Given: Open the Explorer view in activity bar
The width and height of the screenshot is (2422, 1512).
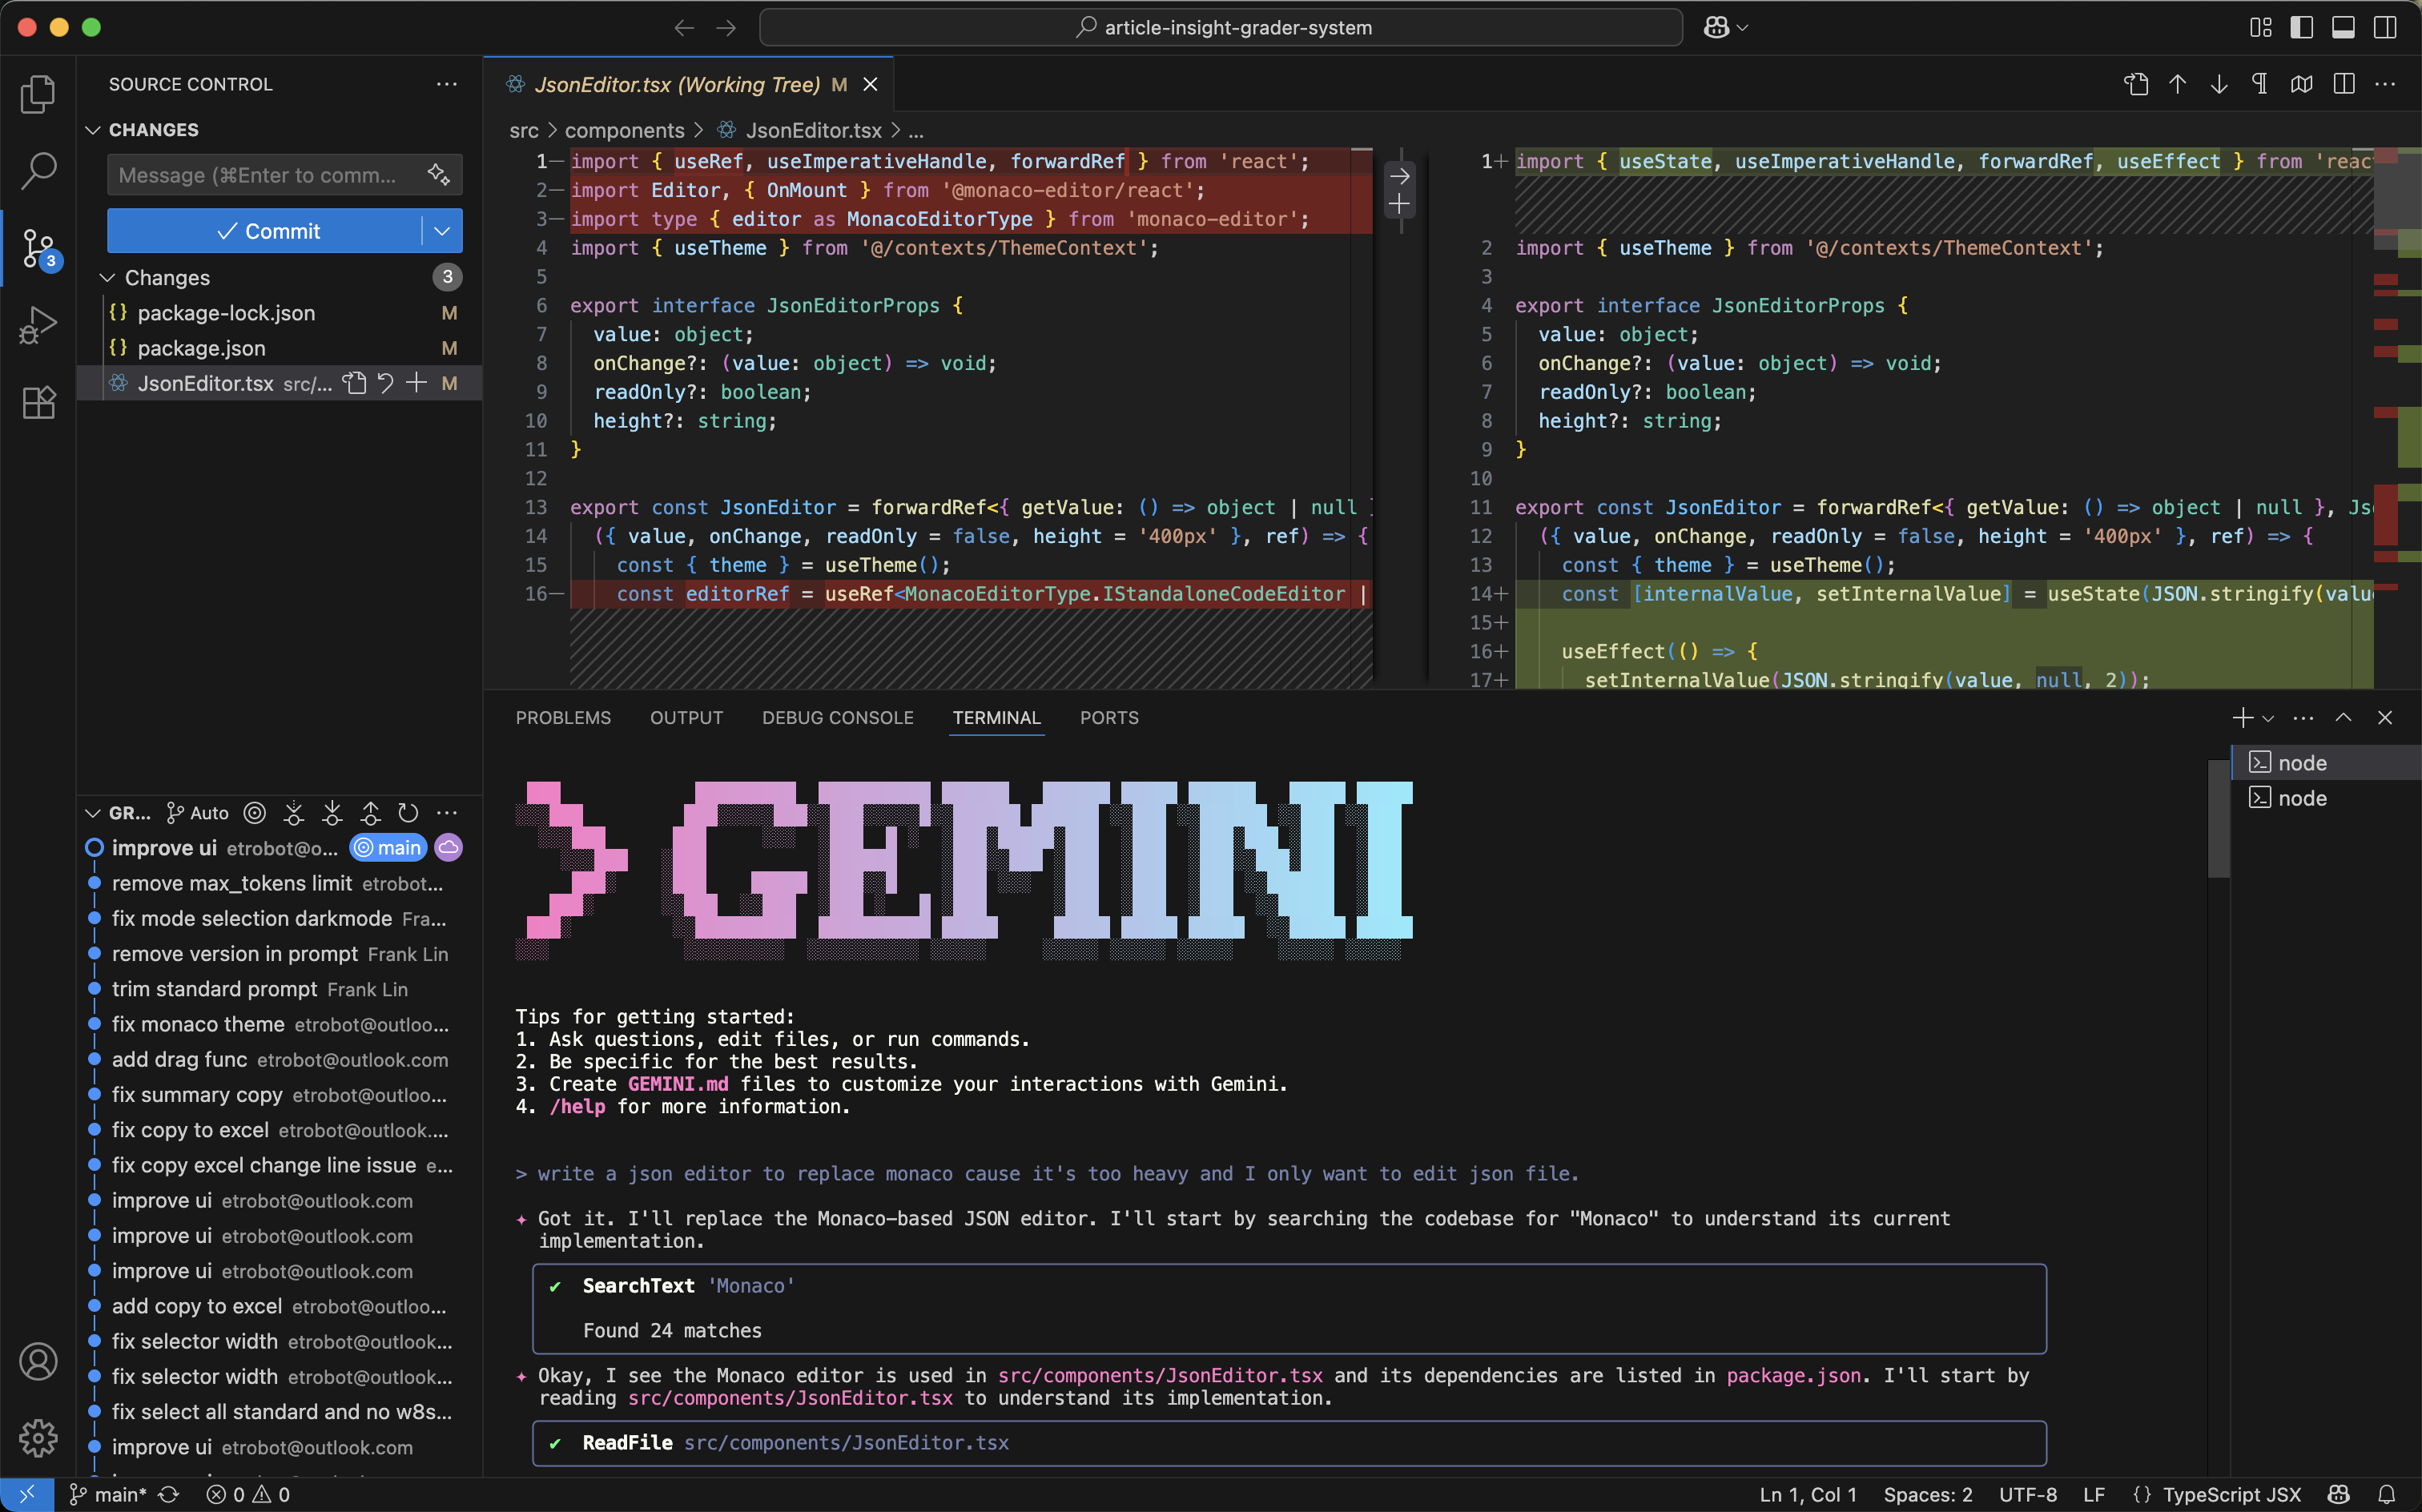Looking at the screenshot, I should [38, 94].
